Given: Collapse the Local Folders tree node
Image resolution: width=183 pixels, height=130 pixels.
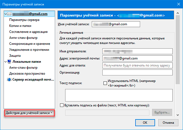Looking at the screenshot, I should [x=6, y=61].
